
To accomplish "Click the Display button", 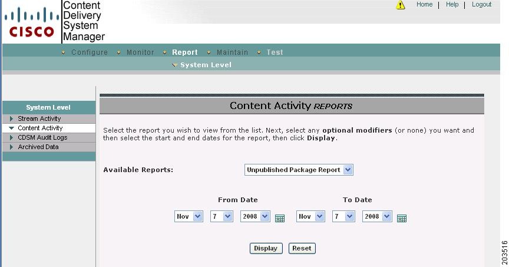I will pos(266,249).
